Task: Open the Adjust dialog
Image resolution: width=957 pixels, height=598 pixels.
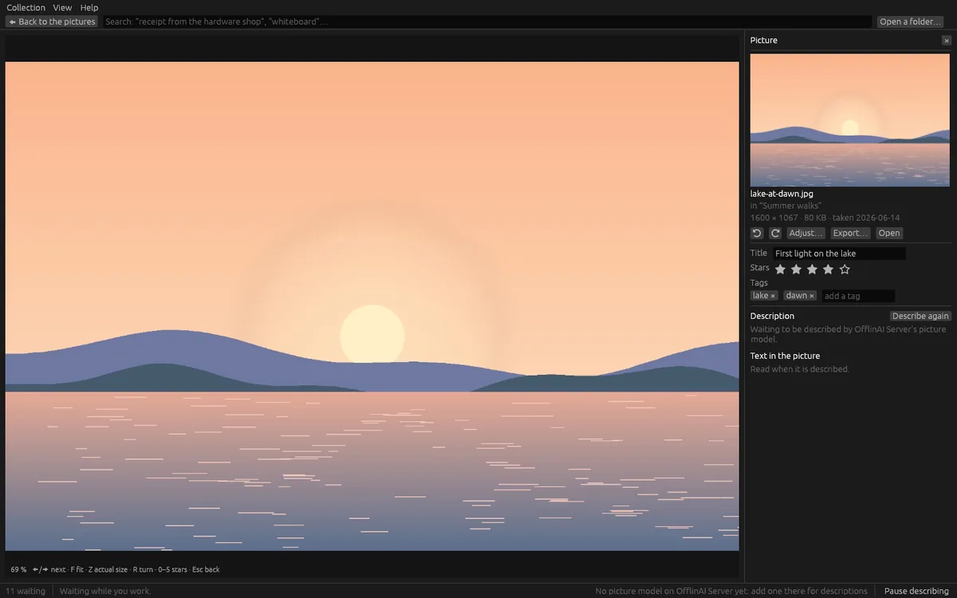Action: pyautogui.click(x=805, y=233)
